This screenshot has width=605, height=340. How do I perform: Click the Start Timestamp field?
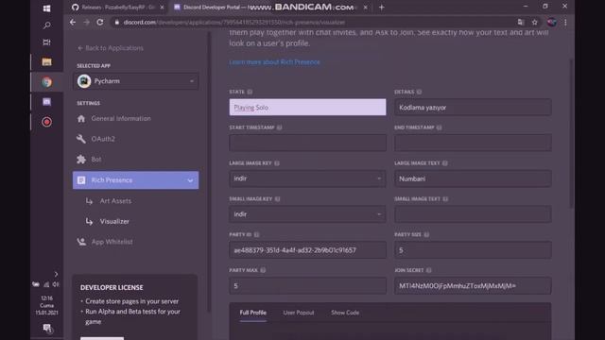coord(307,143)
